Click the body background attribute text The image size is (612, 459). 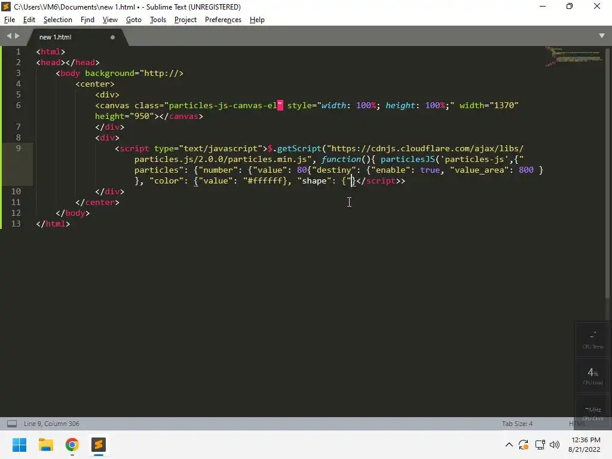pos(134,74)
